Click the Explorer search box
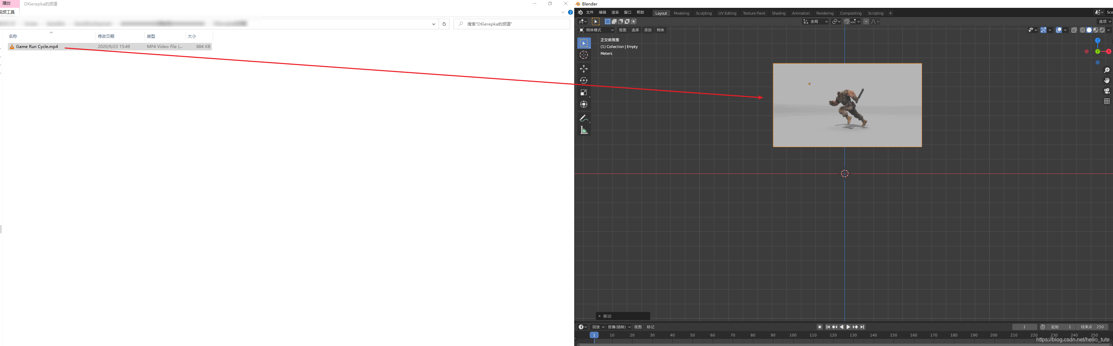Screen dimensions: 1113x346 point(511,24)
